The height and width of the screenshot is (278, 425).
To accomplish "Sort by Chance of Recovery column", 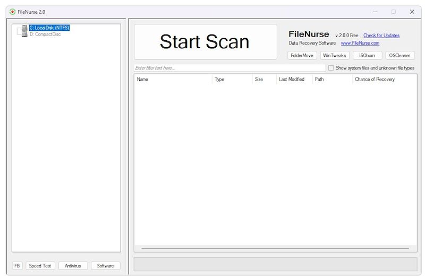I will [x=384, y=79].
